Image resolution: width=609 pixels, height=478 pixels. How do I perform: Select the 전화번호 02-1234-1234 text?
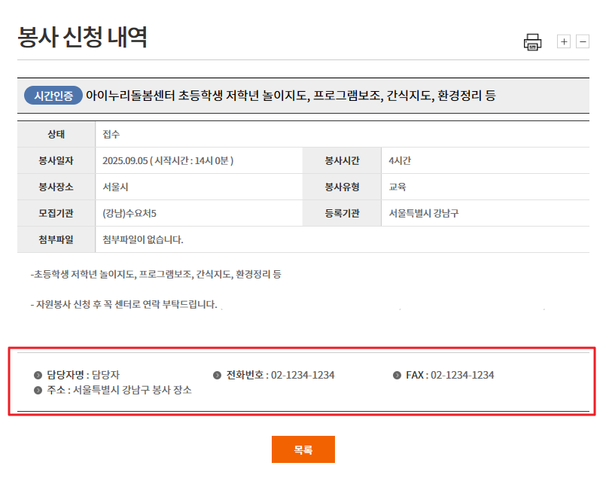coord(280,375)
